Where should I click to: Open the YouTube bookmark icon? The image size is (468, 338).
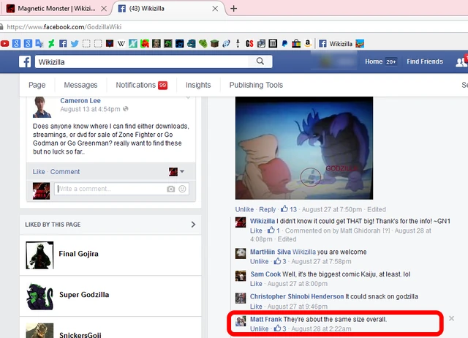click(5, 43)
